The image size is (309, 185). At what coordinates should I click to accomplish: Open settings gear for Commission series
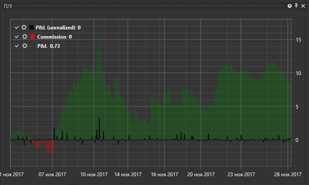click(25, 36)
